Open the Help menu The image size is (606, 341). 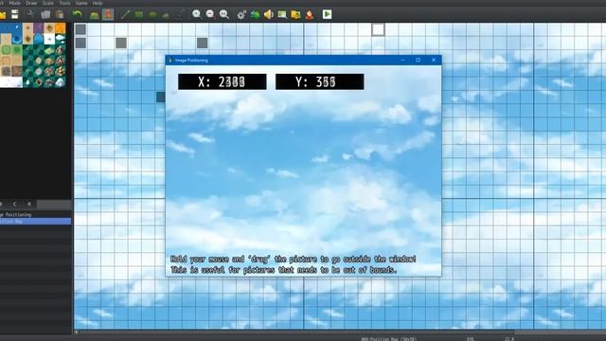click(98, 3)
